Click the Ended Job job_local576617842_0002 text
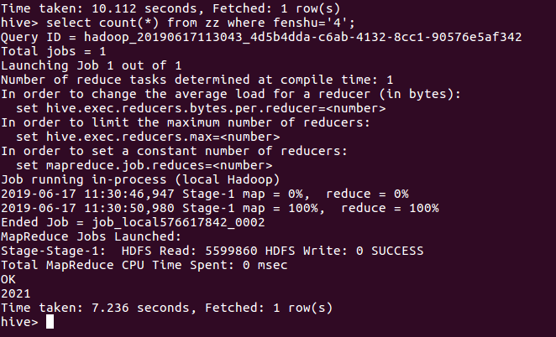Image resolution: width=556 pixels, height=337 pixels. [133, 222]
